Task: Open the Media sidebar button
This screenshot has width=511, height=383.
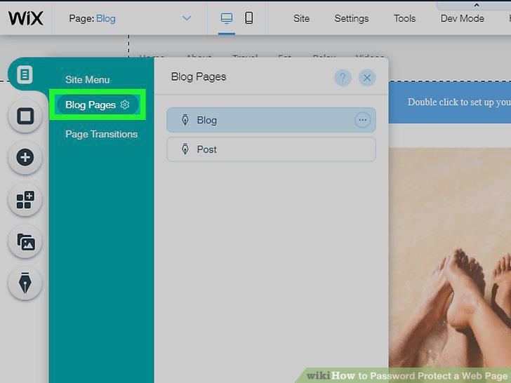Action: click(25, 241)
